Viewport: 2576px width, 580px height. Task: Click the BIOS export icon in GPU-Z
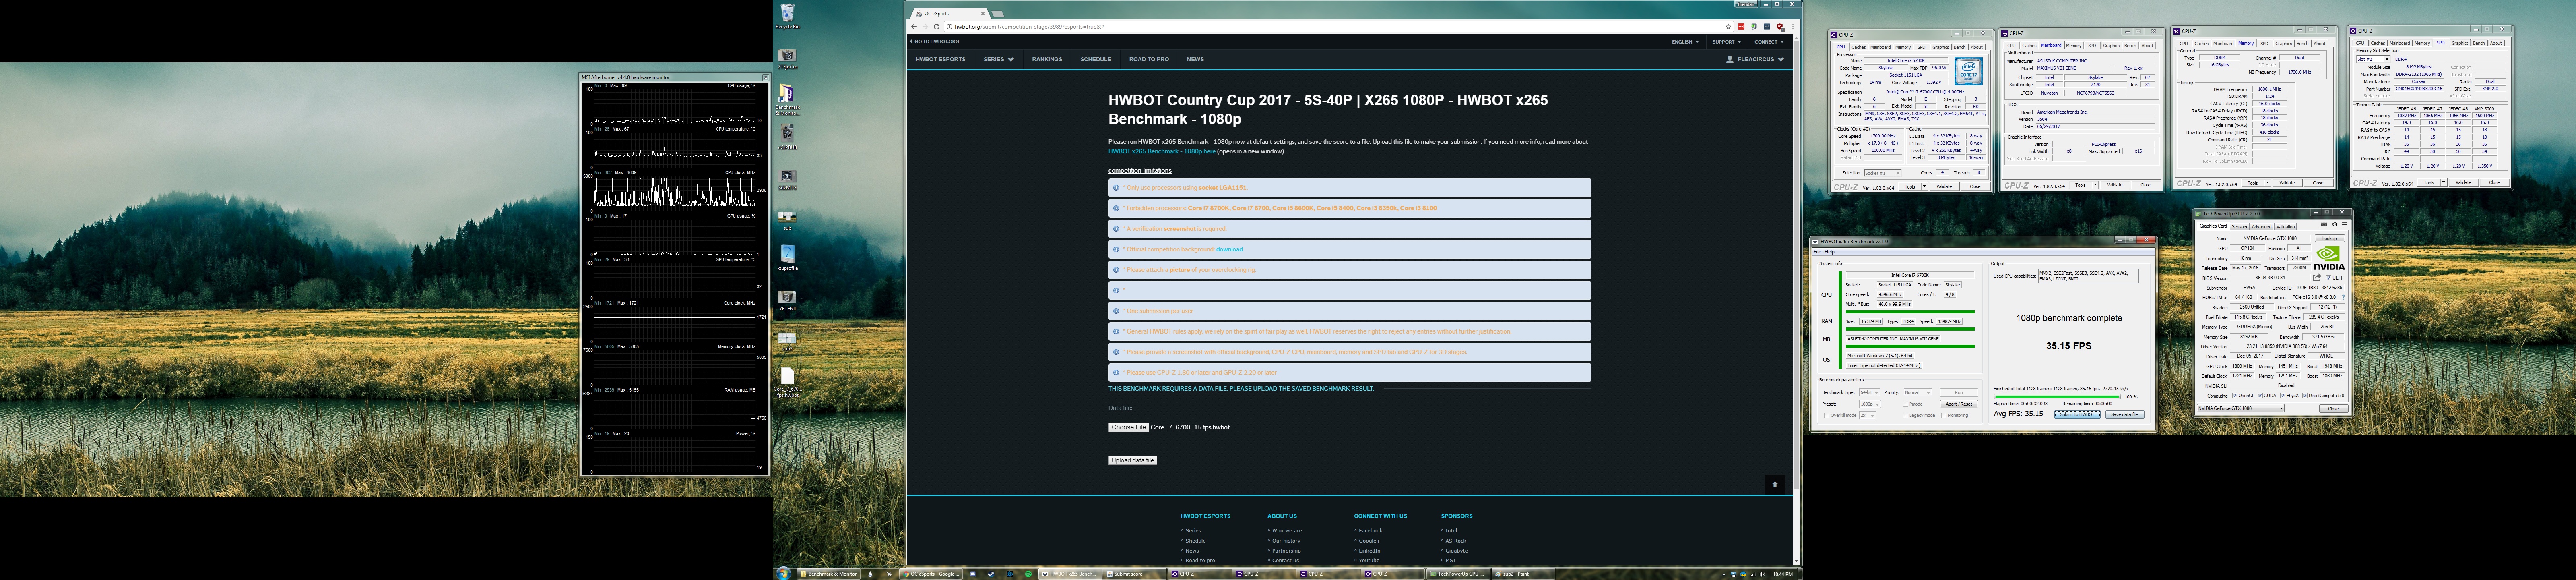tap(2317, 277)
